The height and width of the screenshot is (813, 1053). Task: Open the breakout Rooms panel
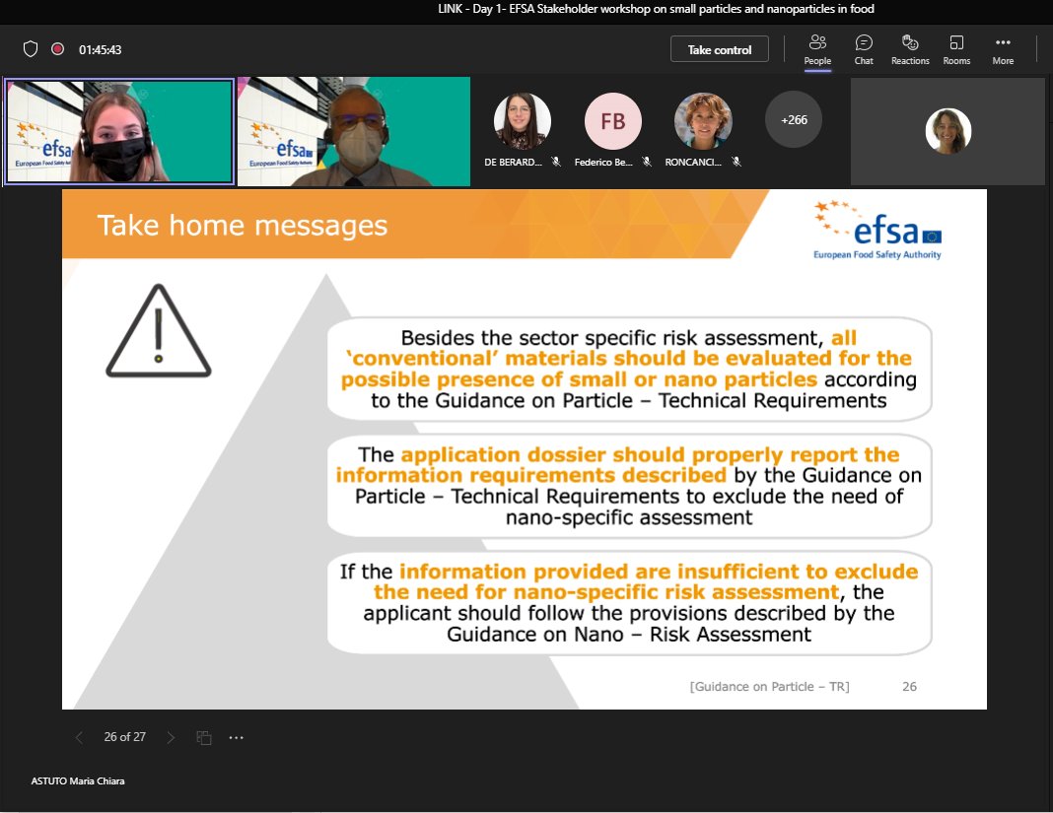click(955, 49)
